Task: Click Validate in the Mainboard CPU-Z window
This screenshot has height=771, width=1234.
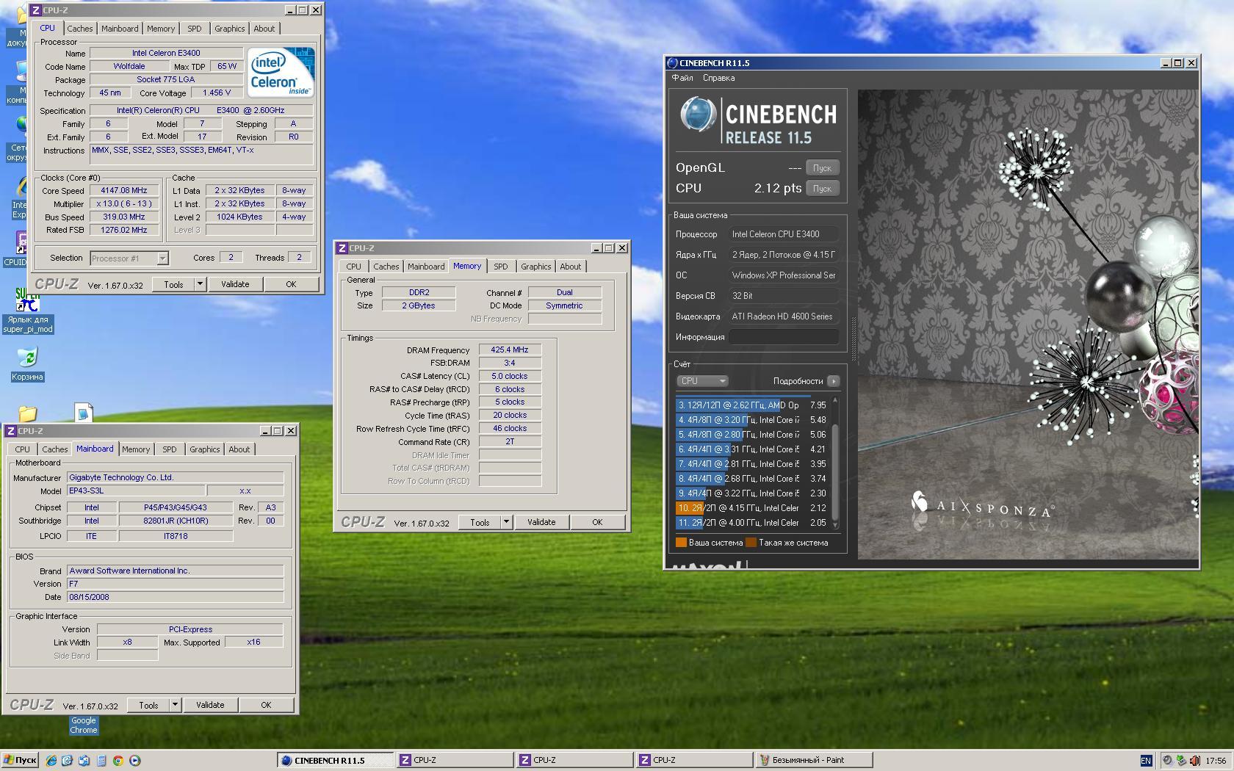Action: click(x=210, y=705)
